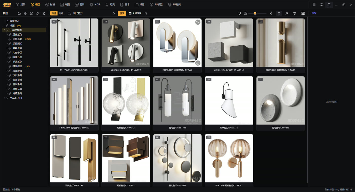Adjust the thumbnail size slider handle
Viewport: 355px width, 192px height.
coord(255,13)
